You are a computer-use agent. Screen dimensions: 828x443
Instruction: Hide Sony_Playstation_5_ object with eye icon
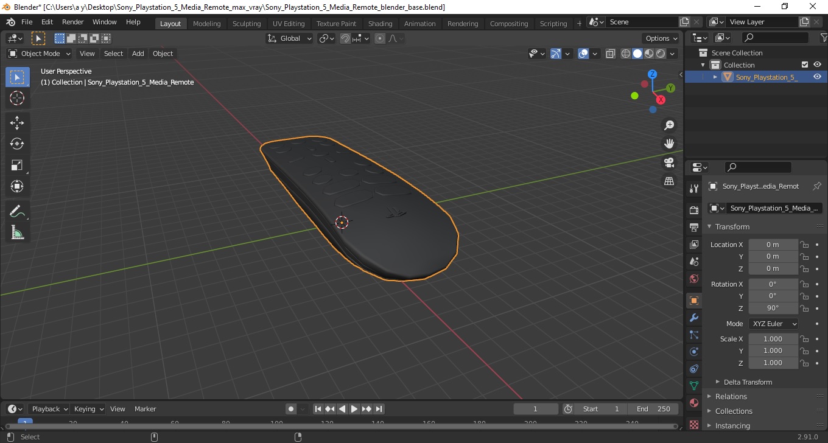(817, 77)
